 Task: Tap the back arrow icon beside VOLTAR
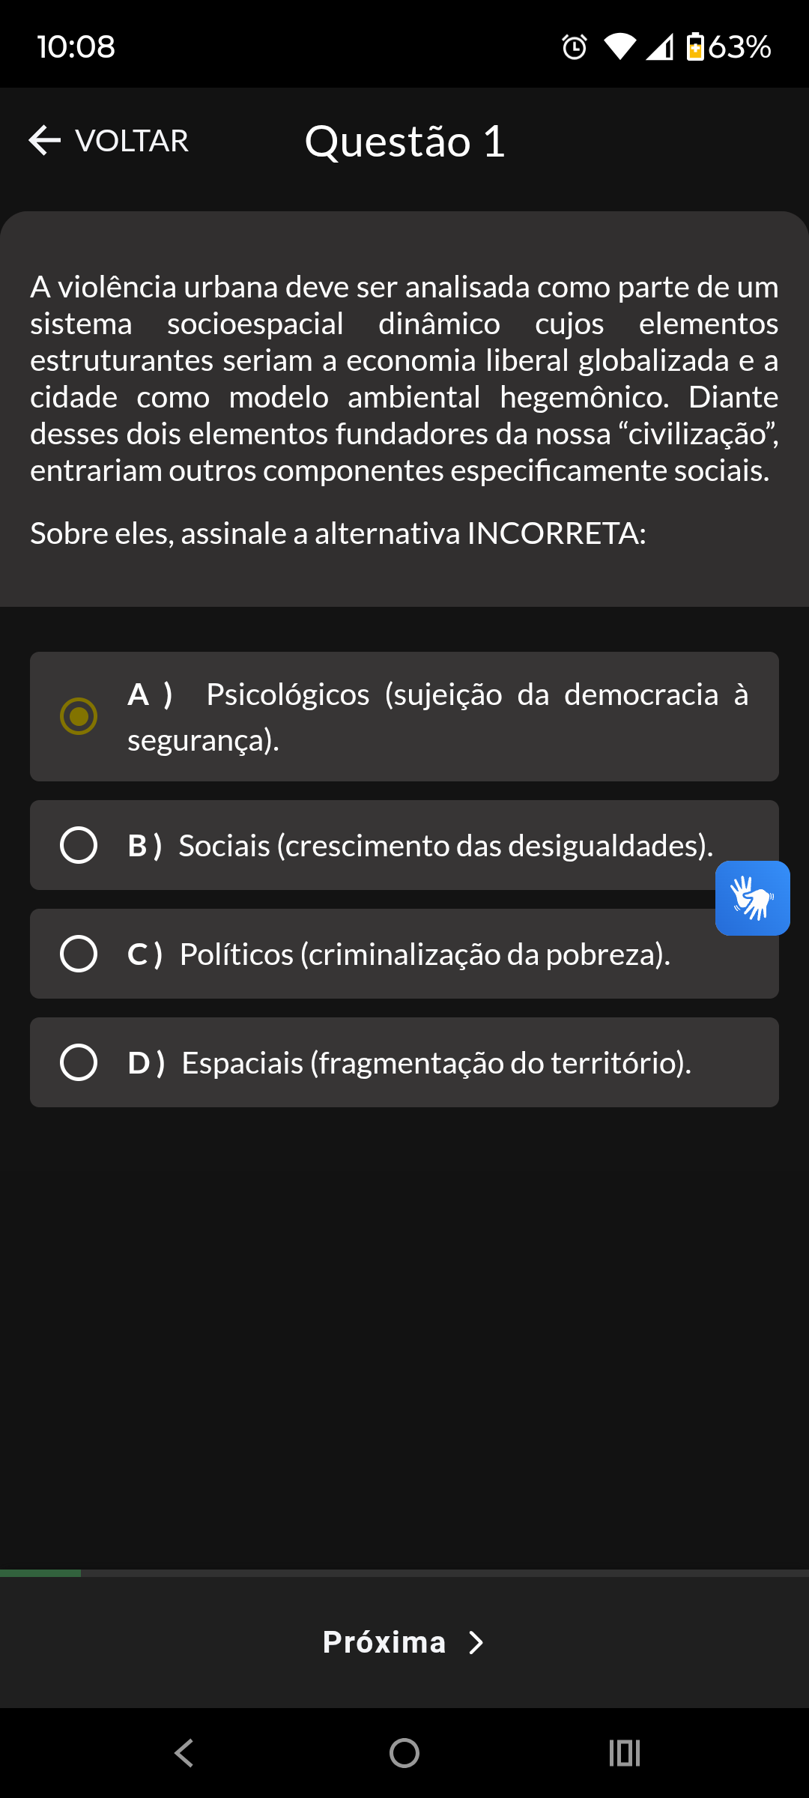click(44, 140)
